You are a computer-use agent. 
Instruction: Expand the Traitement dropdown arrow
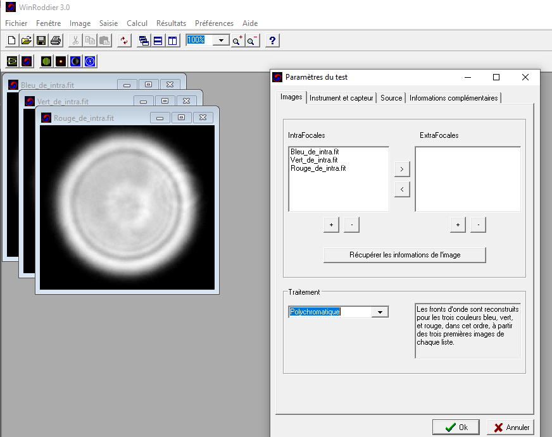[380, 312]
